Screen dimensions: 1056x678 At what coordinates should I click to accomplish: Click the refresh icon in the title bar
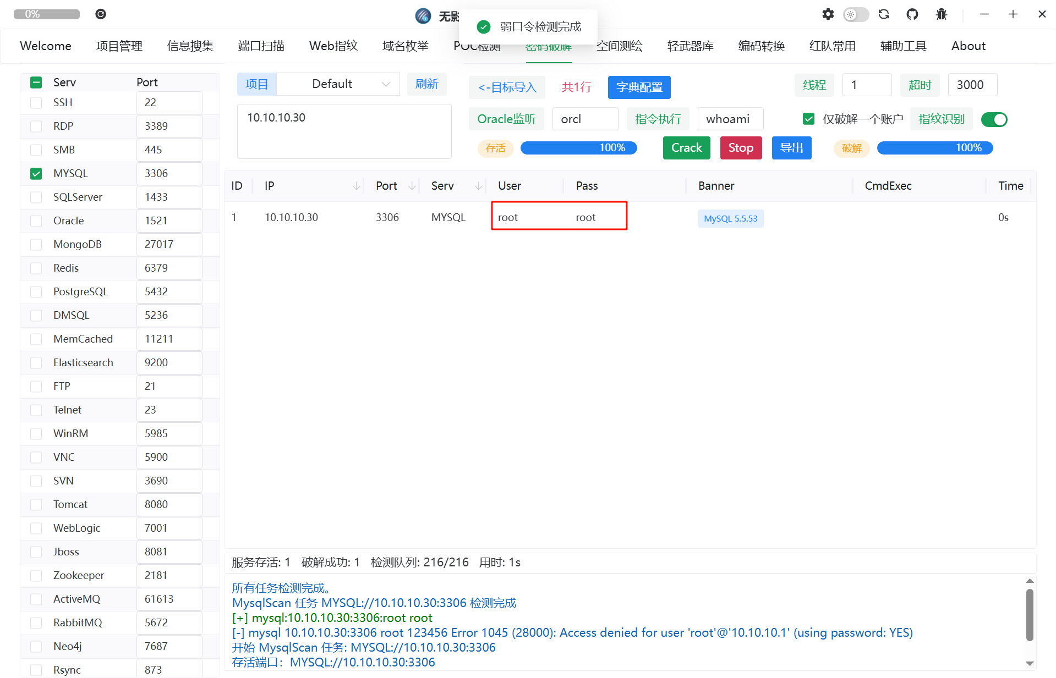(884, 14)
